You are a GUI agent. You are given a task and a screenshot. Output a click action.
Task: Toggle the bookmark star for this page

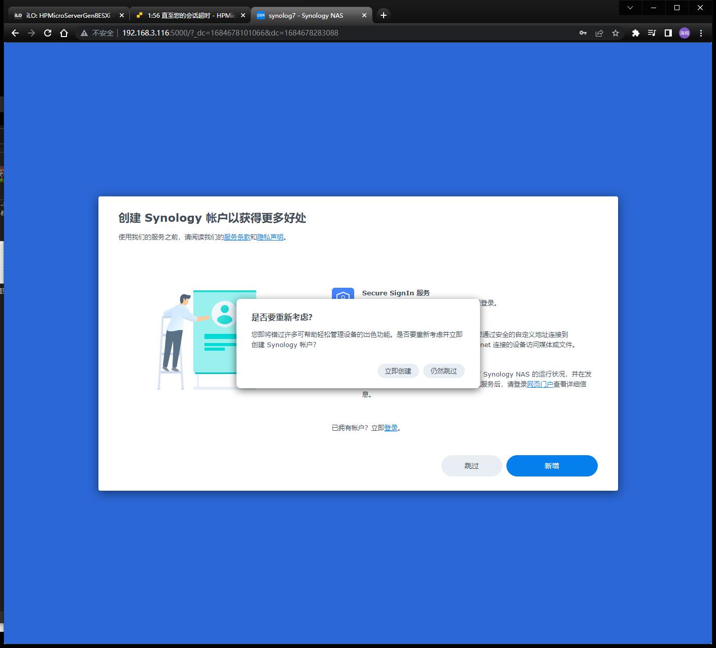tap(616, 32)
